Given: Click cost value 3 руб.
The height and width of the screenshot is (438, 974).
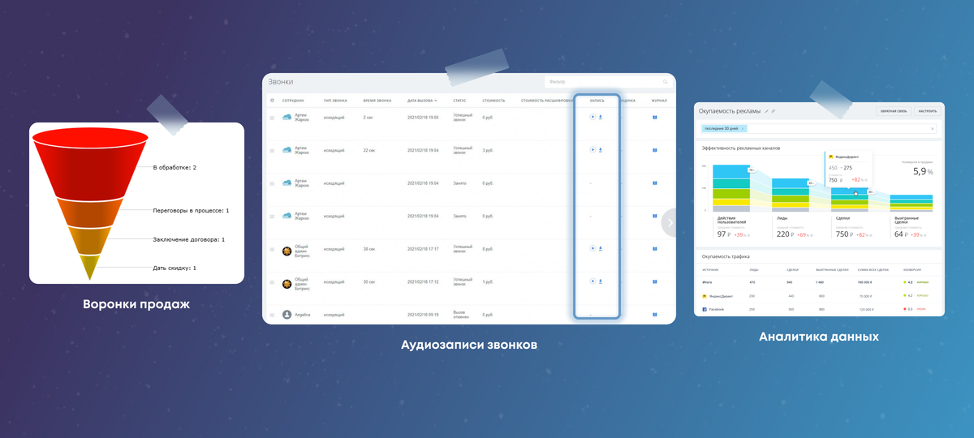Looking at the screenshot, I should tap(488, 150).
